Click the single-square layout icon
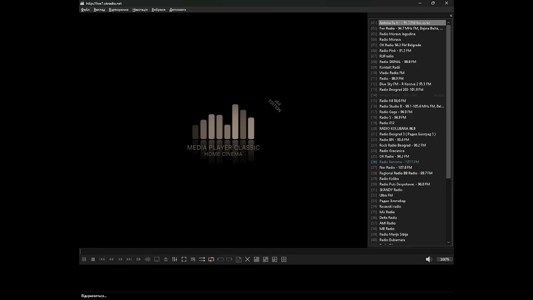Viewport: 533px width, 300px height. point(257,259)
